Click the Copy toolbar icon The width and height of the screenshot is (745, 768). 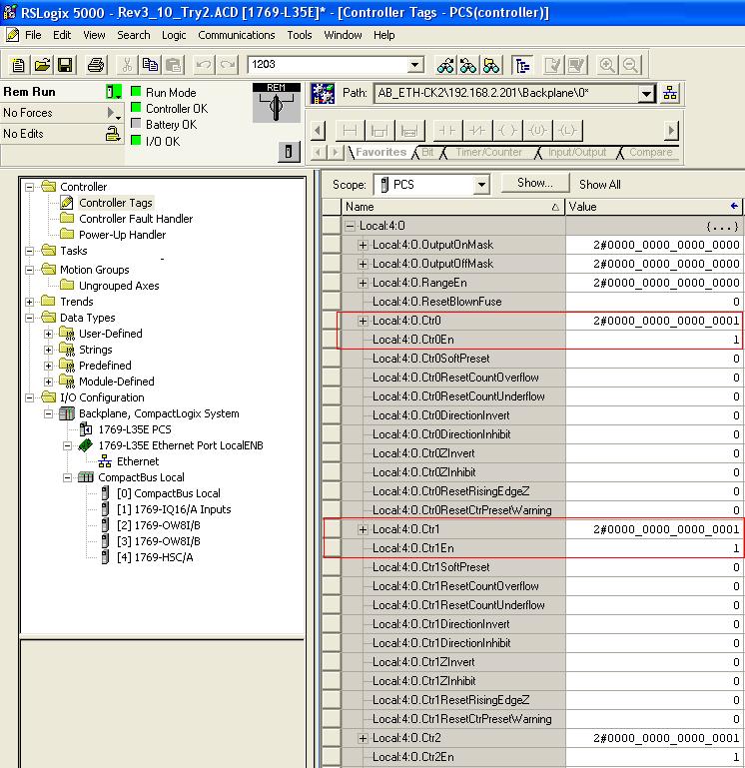point(150,65)
